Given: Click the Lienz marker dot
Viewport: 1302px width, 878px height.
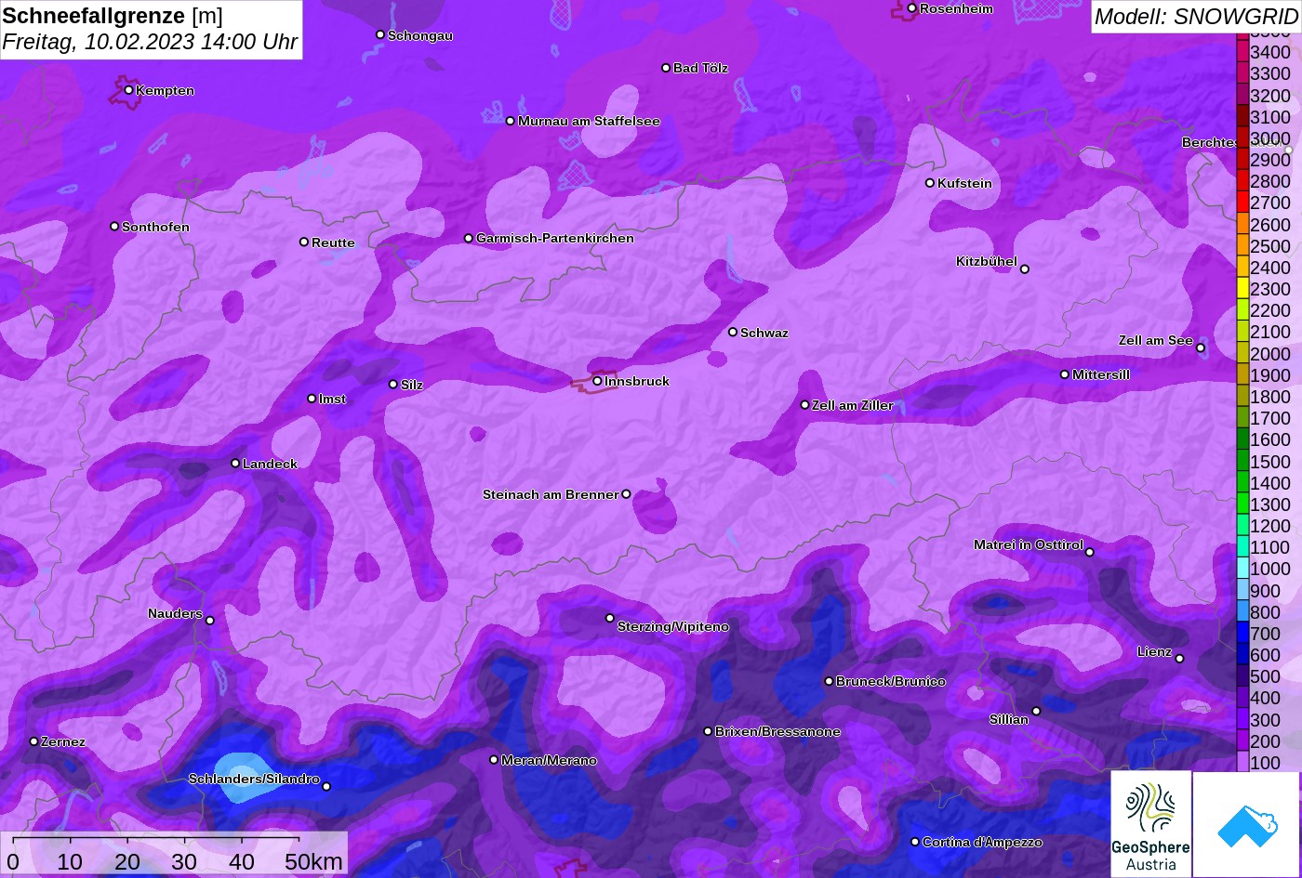Looking at the screenshot, I should (1179, 659).
